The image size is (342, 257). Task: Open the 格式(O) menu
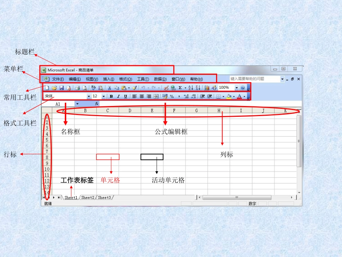click(125, 79)
